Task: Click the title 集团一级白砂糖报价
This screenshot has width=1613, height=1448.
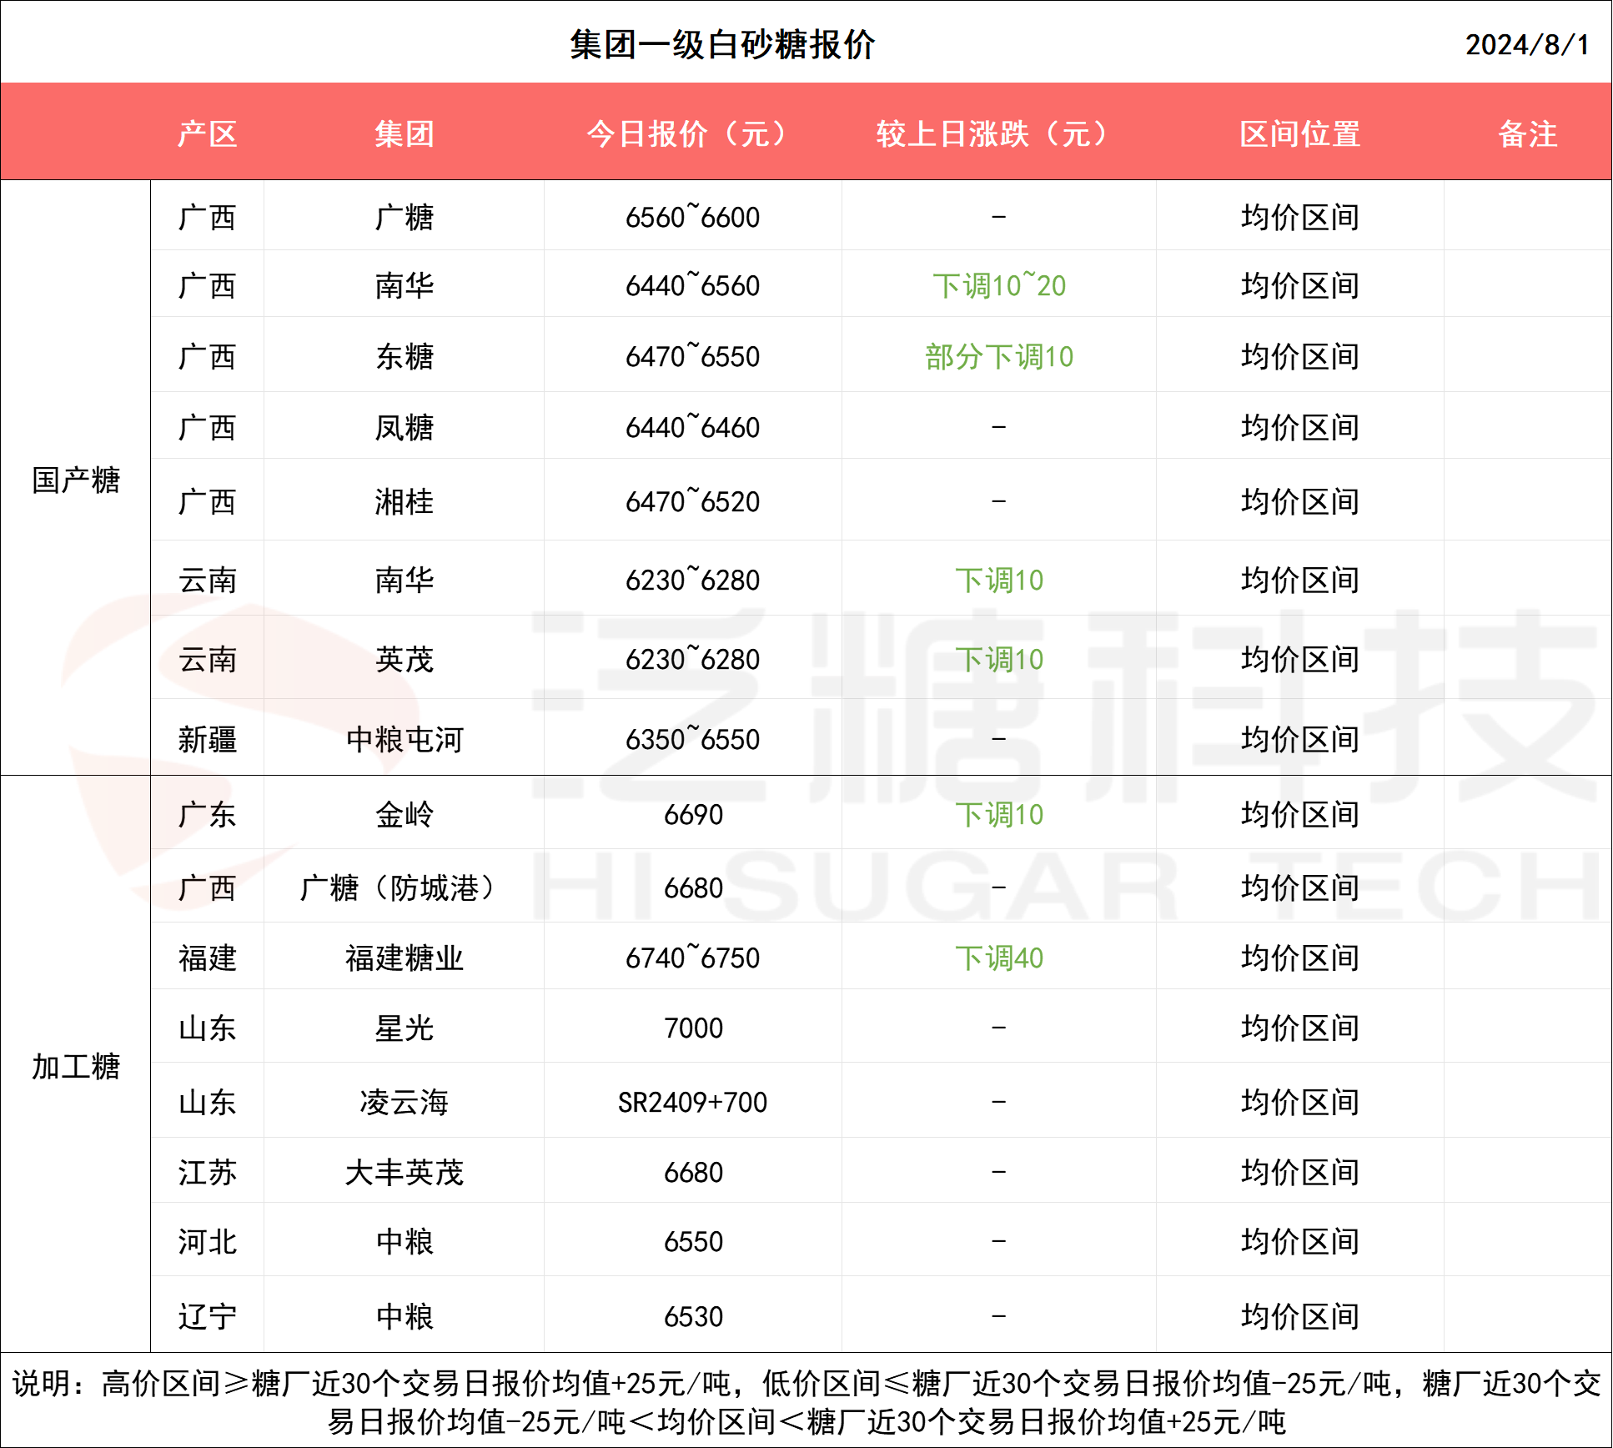Action: click(x=722, y=45)
